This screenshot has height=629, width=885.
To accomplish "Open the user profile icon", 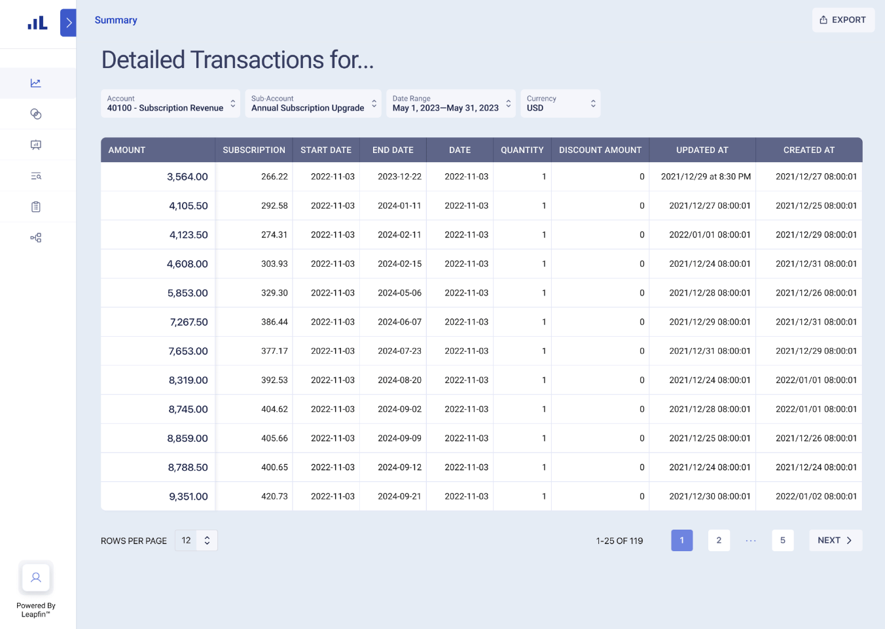I will coord(36,577).
